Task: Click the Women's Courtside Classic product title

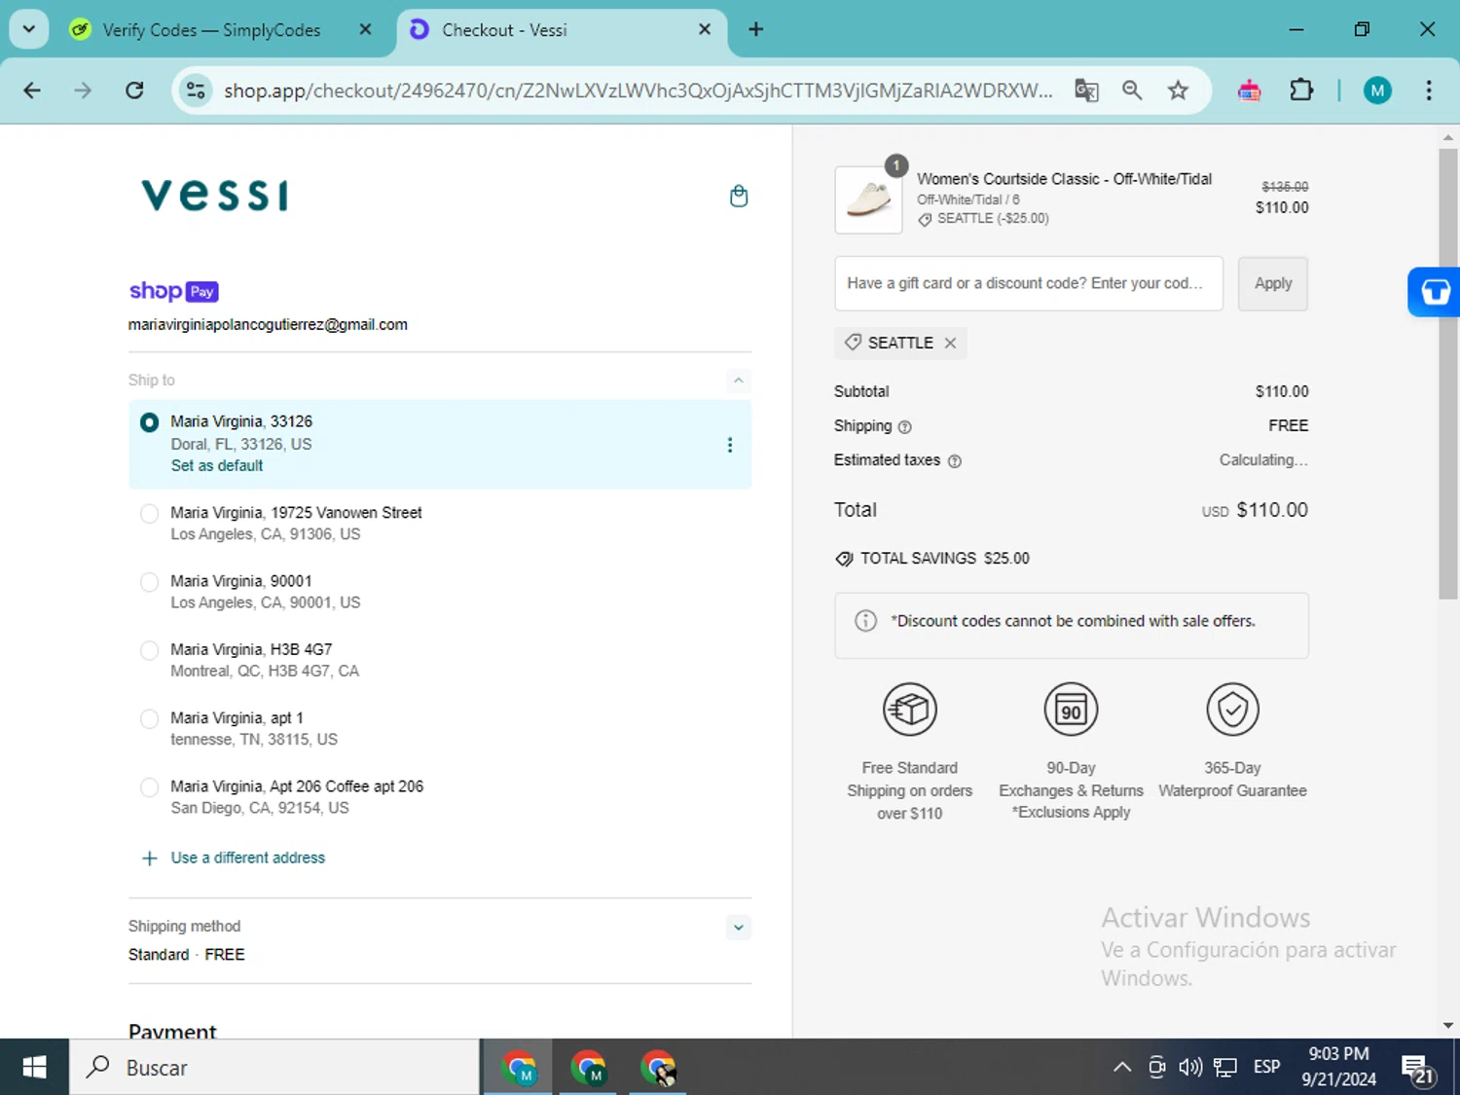Action: [x=1064, y=179]
